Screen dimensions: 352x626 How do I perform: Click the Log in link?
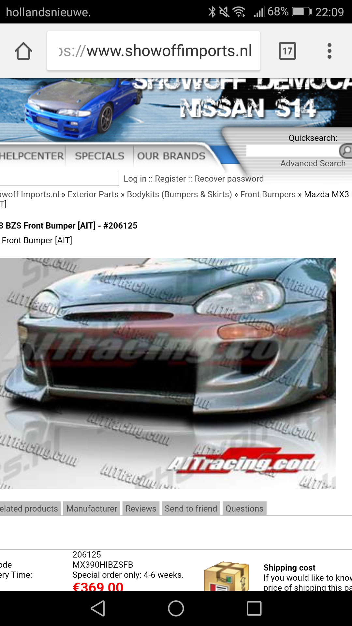[135, 179]
